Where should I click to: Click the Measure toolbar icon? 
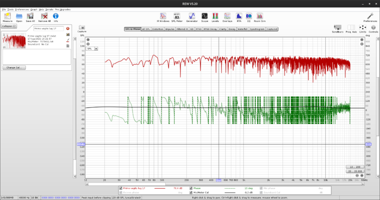(8, 16)
